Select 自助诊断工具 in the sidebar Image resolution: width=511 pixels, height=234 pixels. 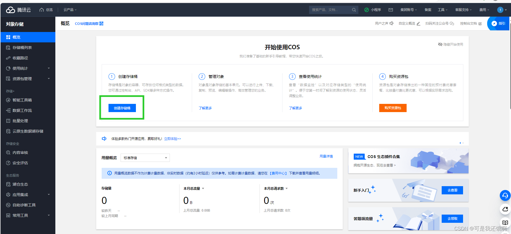click(x=28, y=205)
